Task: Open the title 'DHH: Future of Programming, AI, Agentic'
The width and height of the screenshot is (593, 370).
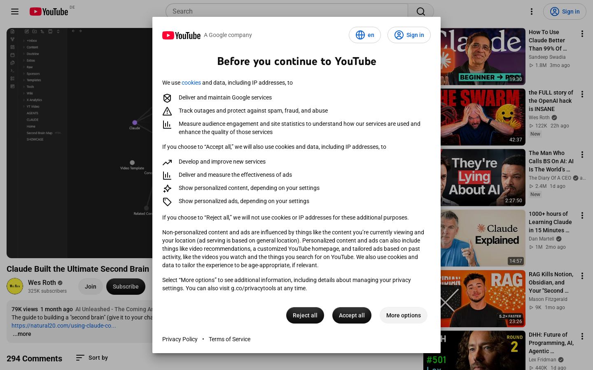Action: (551, 343)
